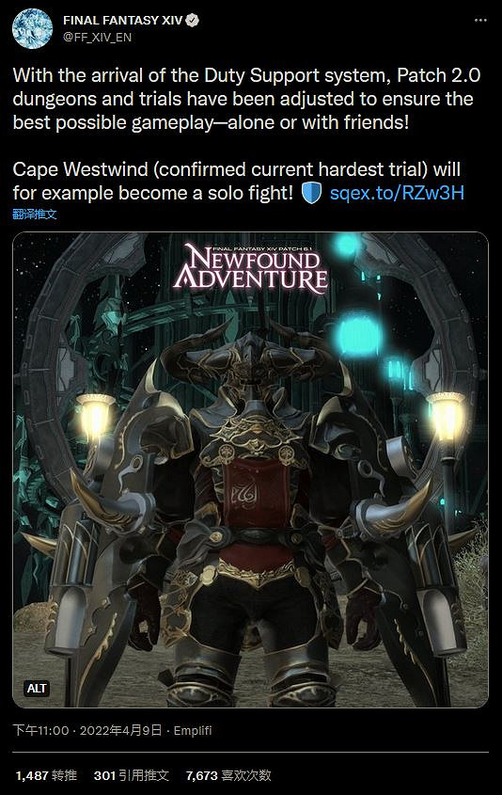Open the tweet timestamp 下午11:00

40,730
